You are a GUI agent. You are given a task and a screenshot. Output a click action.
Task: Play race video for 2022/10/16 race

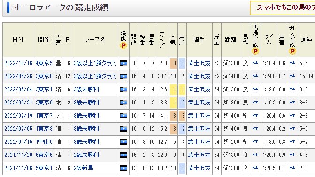[123, 63]
